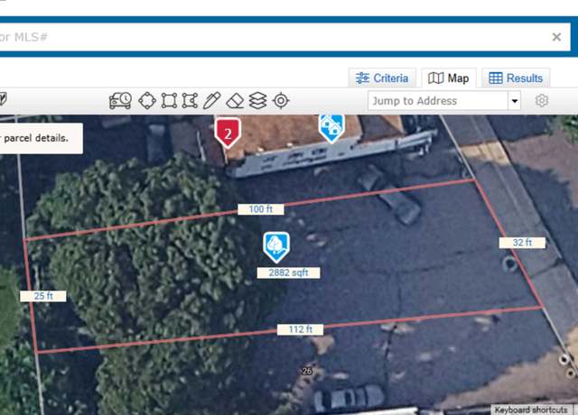Image resolution: width=578 pixels, height=415 pixels.
Task: Pick the eraser tool to clear shapes
Action: tap(235, 100)
